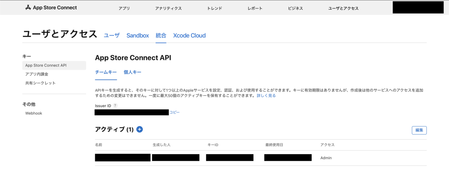Click the 編集 button
This screenshot has height=172, width=449.
pos(419,130)
